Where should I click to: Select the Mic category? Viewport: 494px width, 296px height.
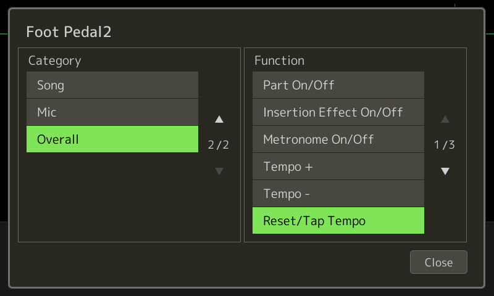(112, 112)
